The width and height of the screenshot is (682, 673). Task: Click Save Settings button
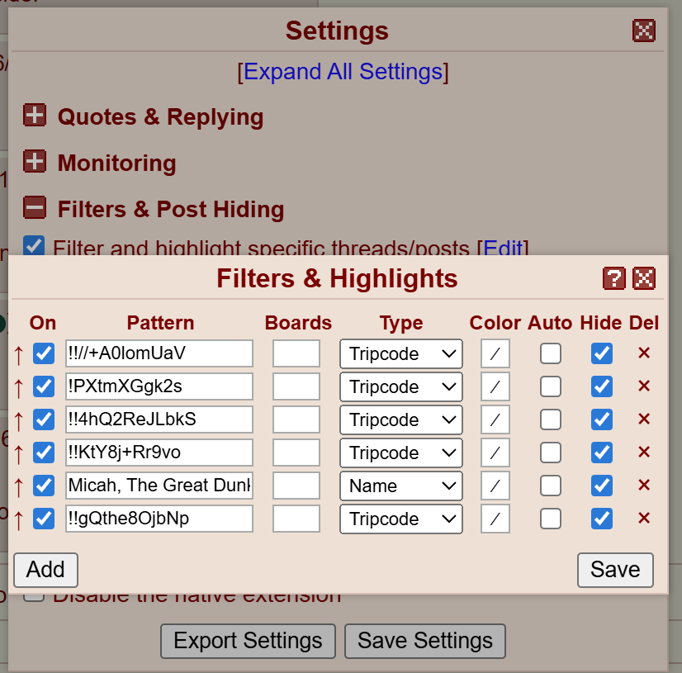pyautogui.click(x=425, y=641)
